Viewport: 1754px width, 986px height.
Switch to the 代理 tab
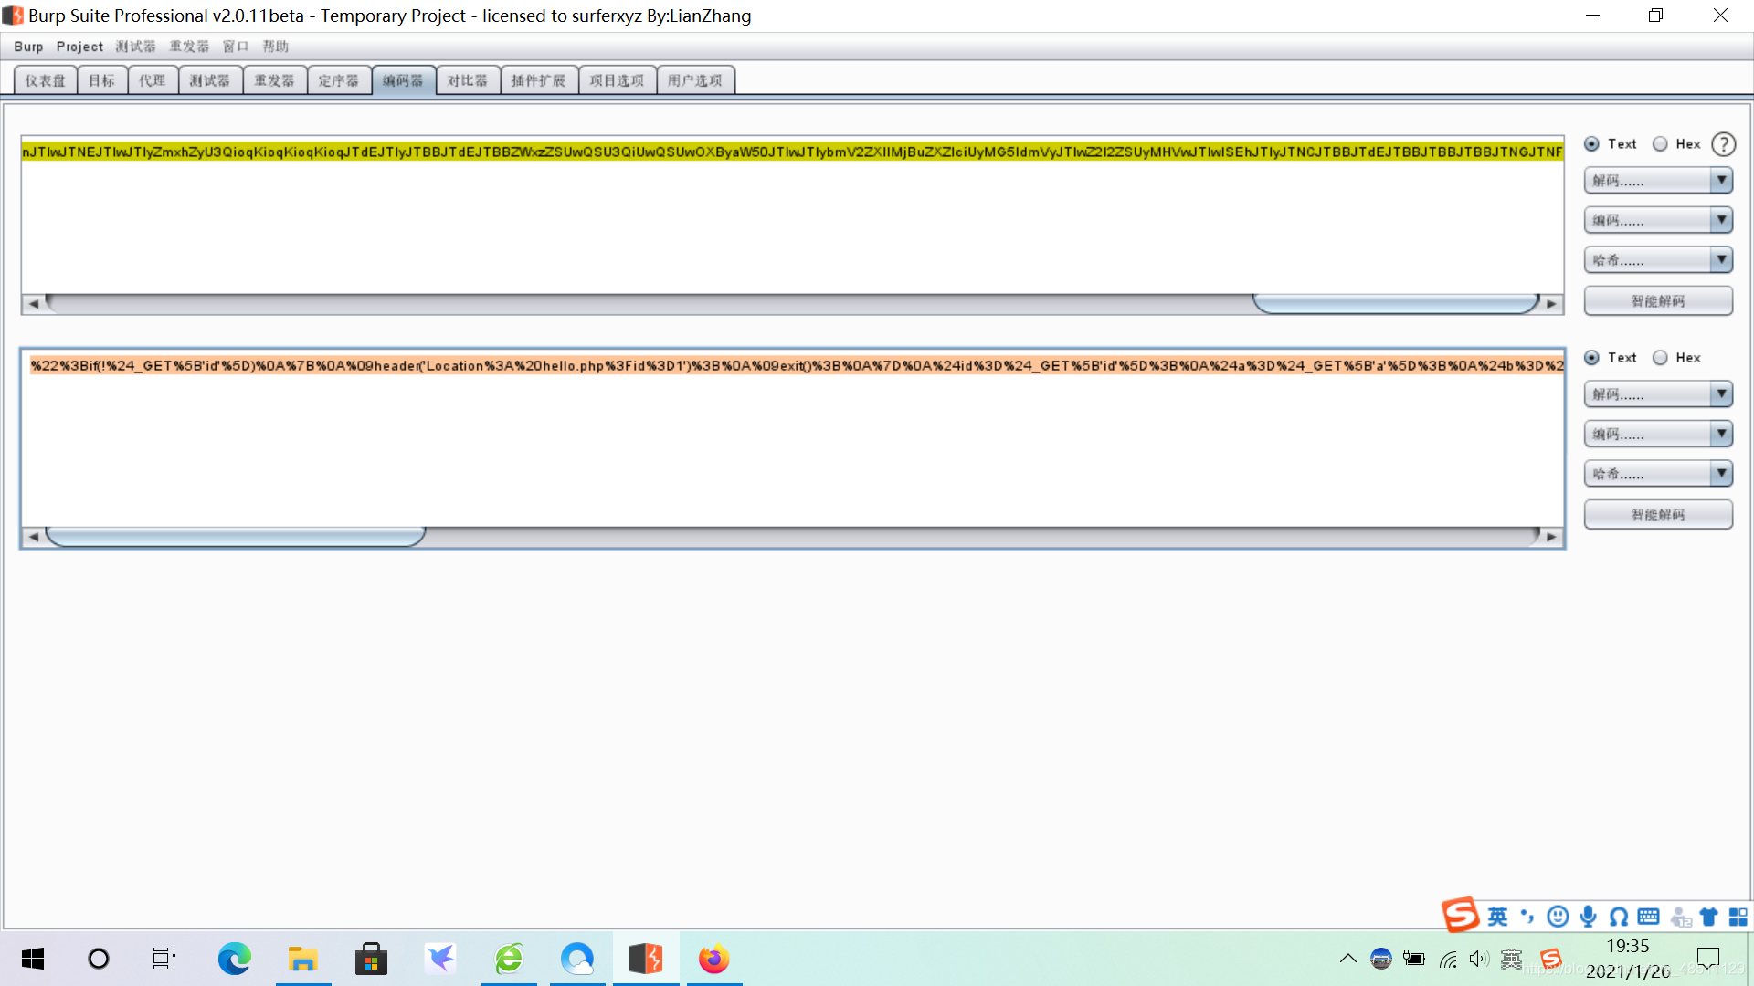(153, 80)
